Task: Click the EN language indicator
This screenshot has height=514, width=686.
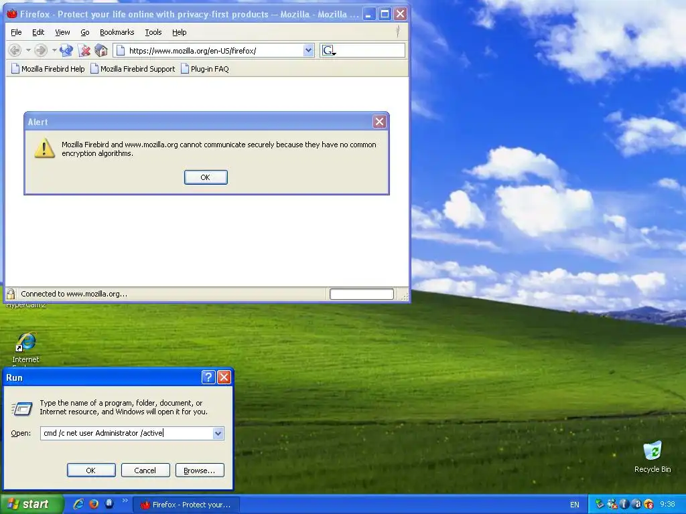Action: (574, 505)
